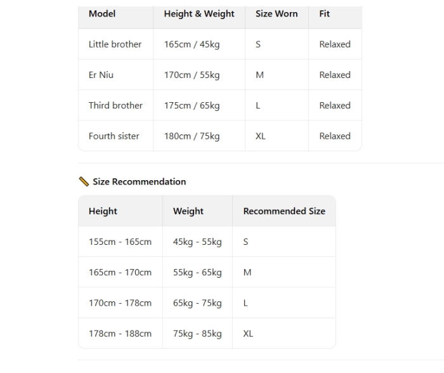Click the XL recommended size for 178cm - 188cm
Image resolution: width=444 pixels, height=373 pixels.
(x=248, y=334)
